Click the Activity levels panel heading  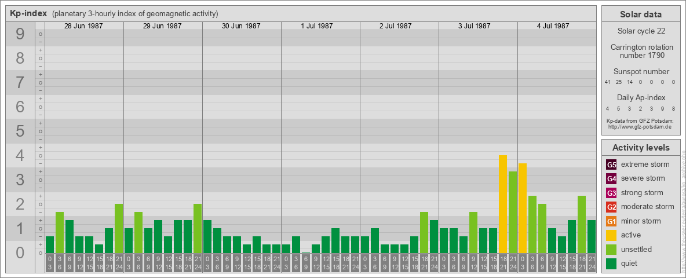[x=641, y=148]
